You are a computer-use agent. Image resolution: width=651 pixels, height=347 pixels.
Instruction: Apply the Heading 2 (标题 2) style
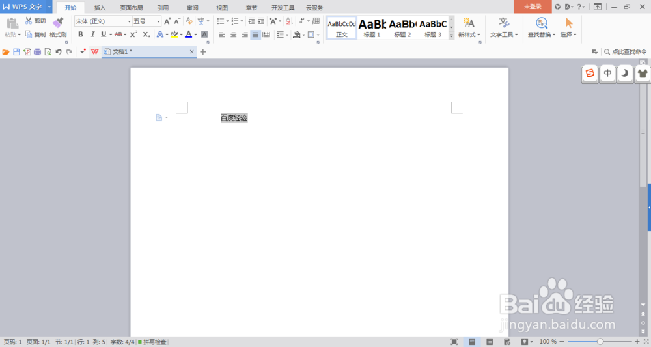pos(402,28)
